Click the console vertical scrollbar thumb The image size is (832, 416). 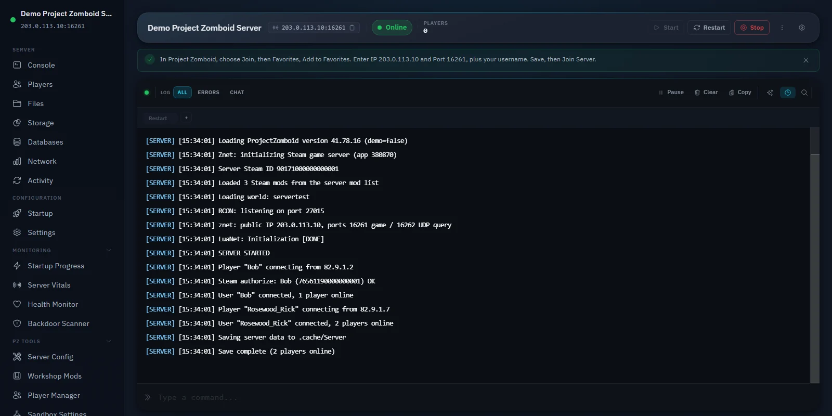click(x=815, y=268)
